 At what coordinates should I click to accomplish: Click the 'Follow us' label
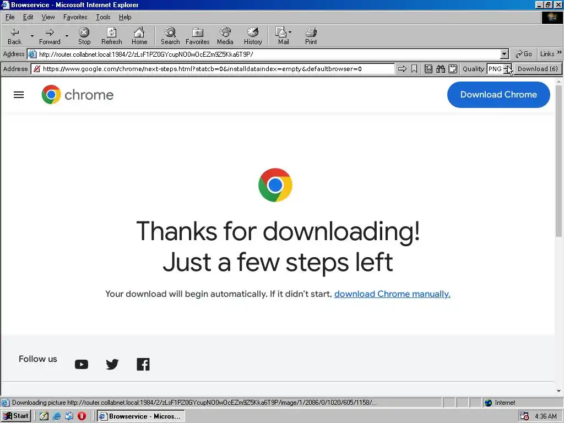(38, 359)
